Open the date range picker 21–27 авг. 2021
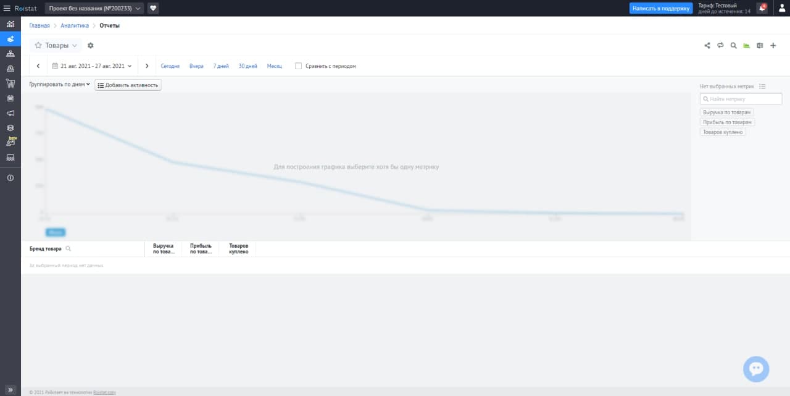790x396 pixels. tap(92, 66)
